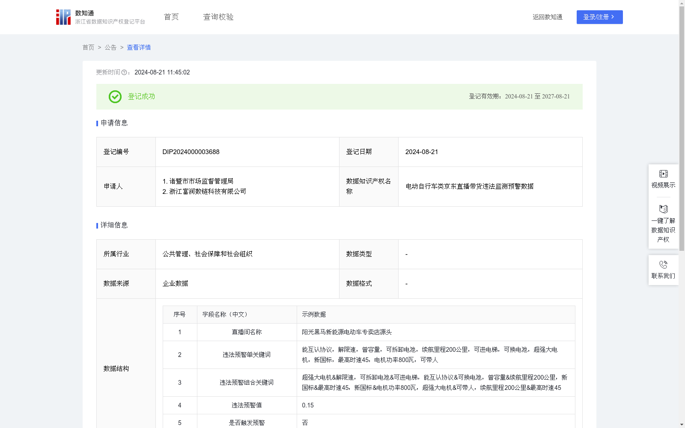Click 公共管理、社会保障和社会组织 industry value
The height and width of the screenshot is (428, 685).
(207, 254)
